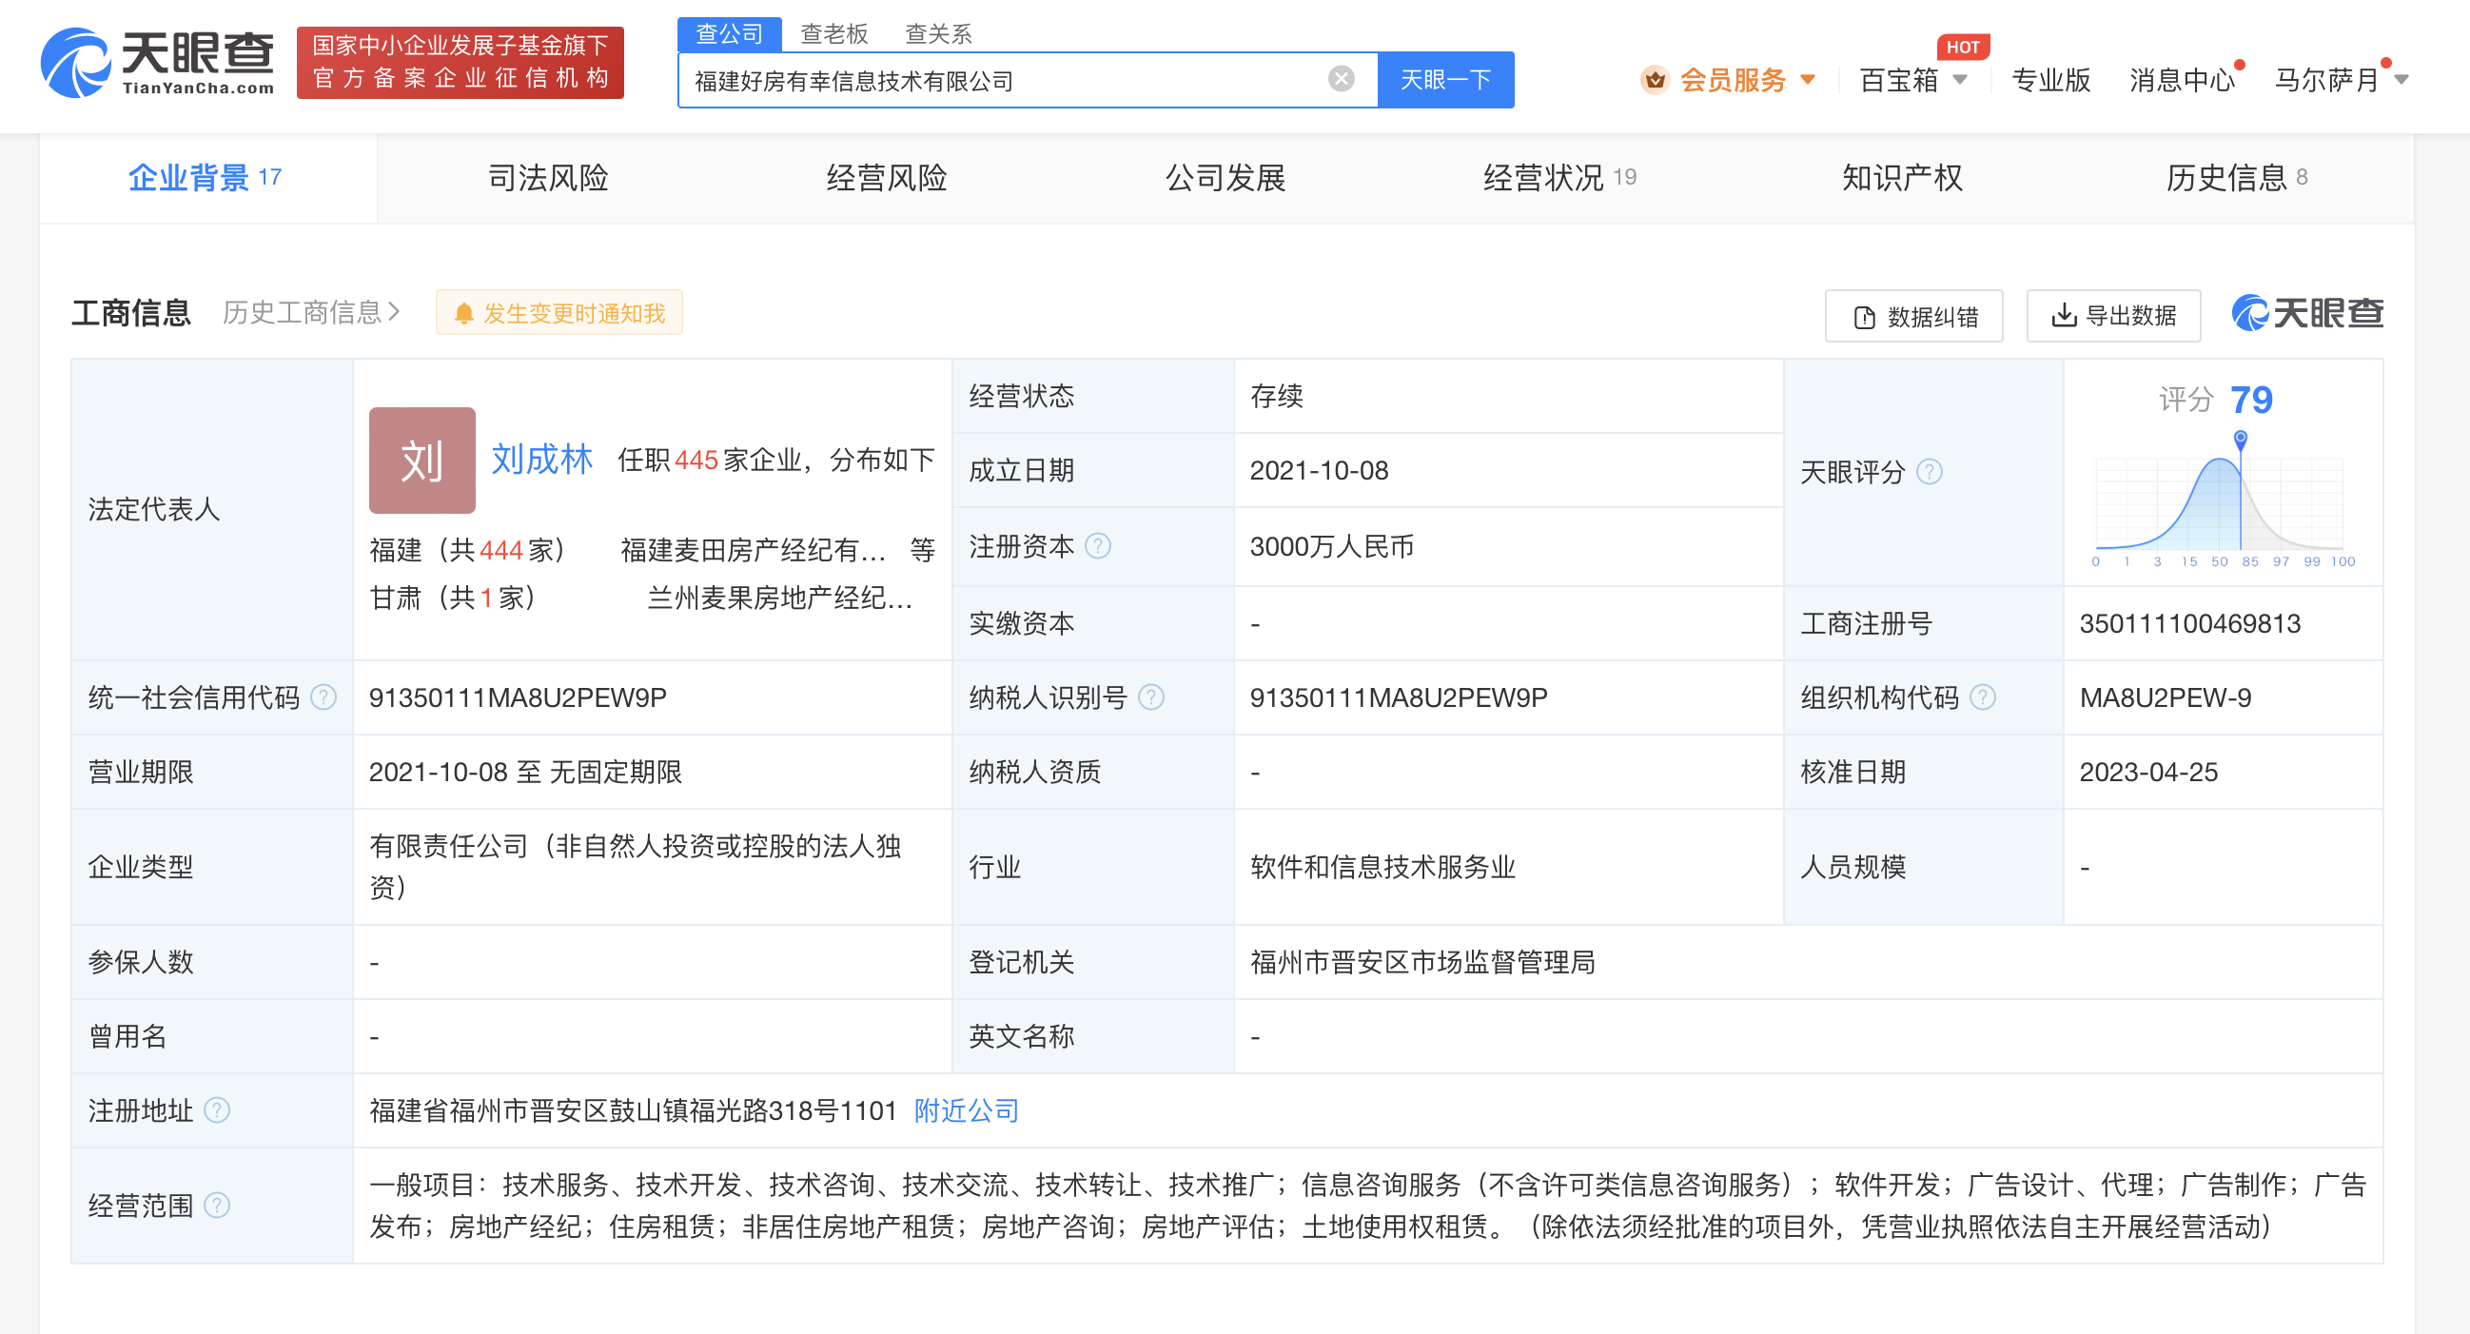This screenshot has height=1334, width=2470.
Task: Expand the 会员服务 dropdown
Action: click(1726, 82)
